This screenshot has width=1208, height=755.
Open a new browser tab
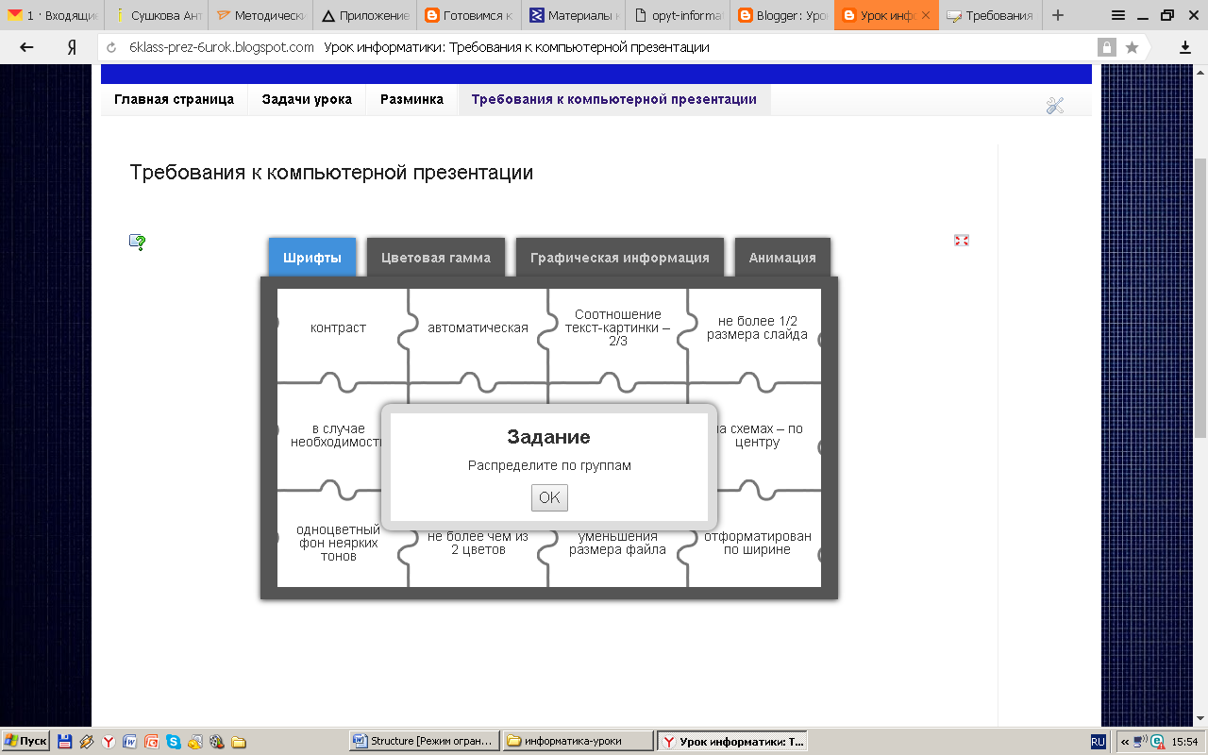point(1058,15)
